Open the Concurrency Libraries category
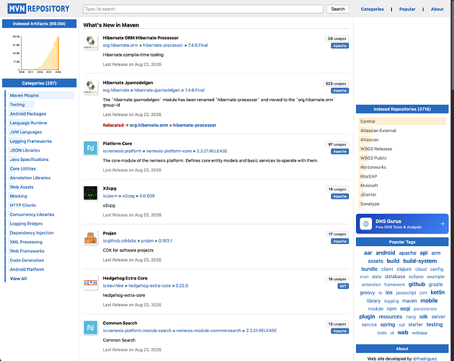Image resolution: width=454 pixels, height=361 pixels. pos(32,214)
